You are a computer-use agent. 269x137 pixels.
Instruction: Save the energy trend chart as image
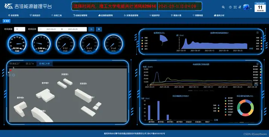257,32
